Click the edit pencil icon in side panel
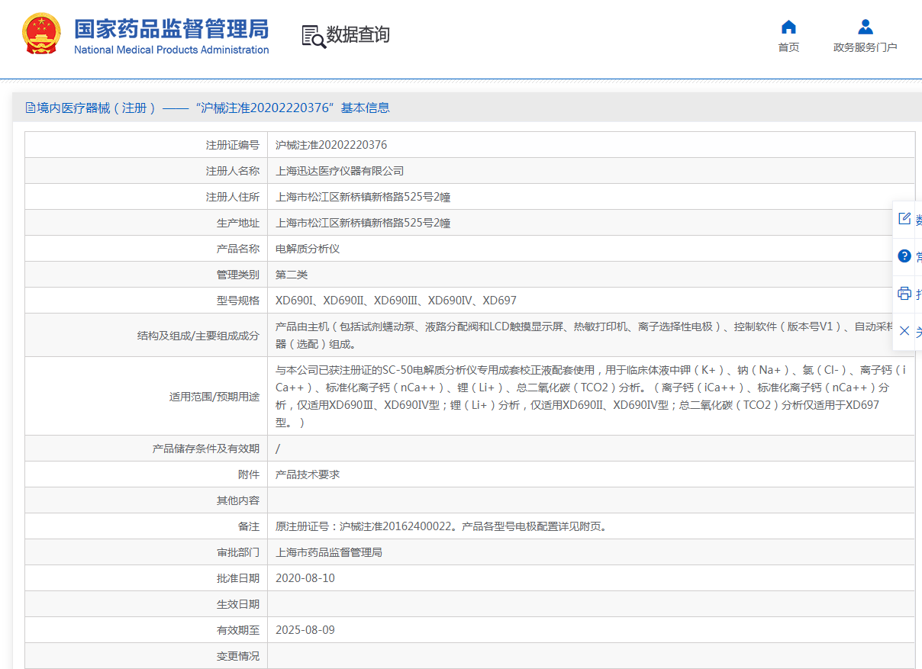The image size is (922, 669). point(904,219)
